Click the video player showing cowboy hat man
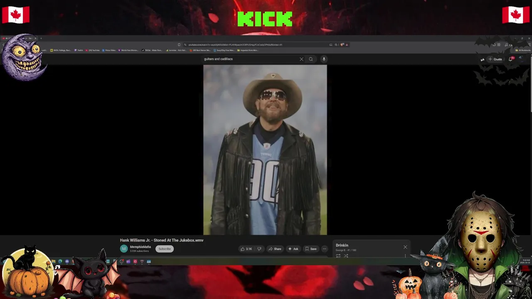This screenshot has width=532, height=299. point(265,150)
